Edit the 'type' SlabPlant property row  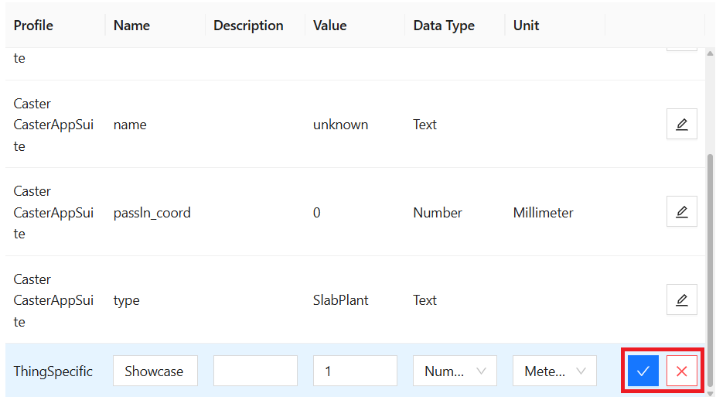click(x=682, y=299)
